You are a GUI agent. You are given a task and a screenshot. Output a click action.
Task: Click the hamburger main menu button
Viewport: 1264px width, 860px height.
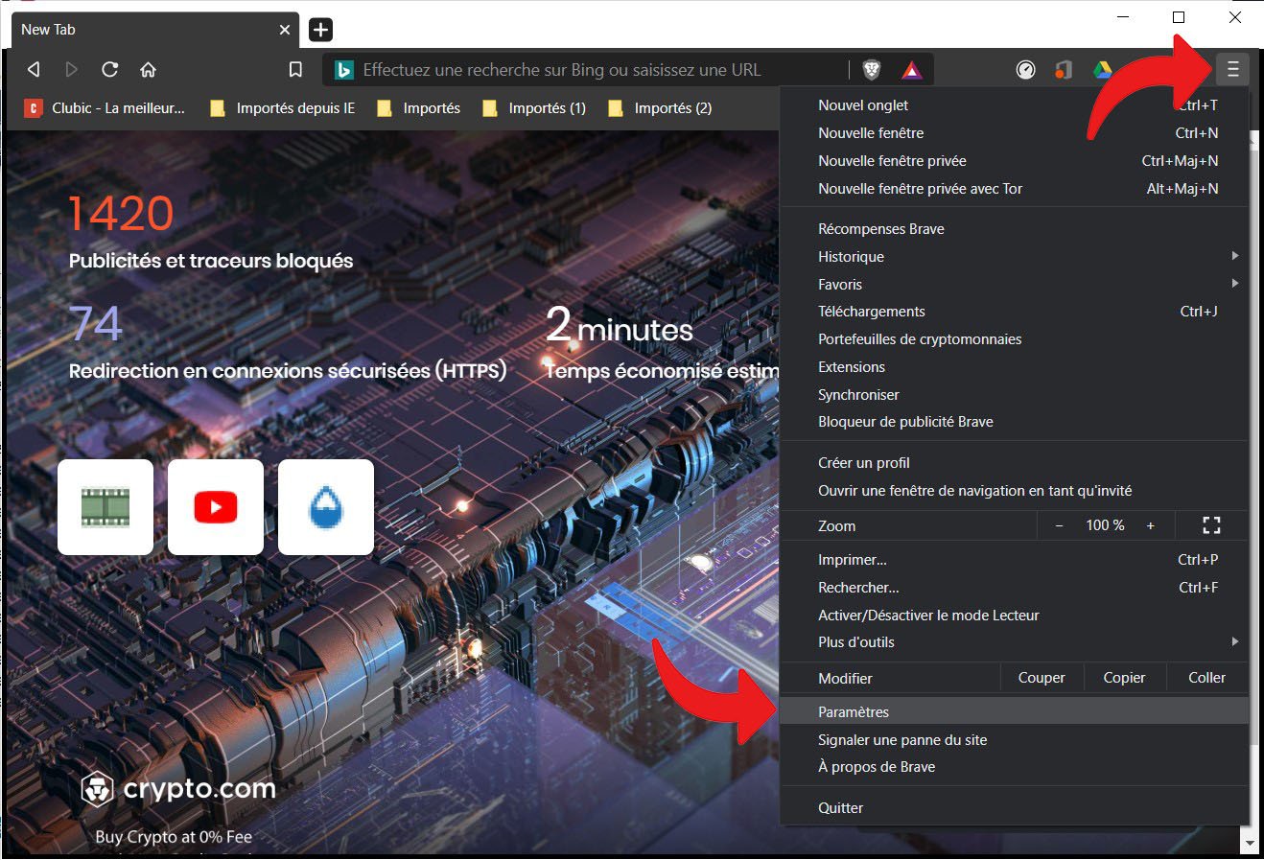[x=1232, y=69]
